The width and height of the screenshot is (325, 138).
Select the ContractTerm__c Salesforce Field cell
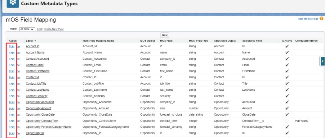tap(253, 121)
